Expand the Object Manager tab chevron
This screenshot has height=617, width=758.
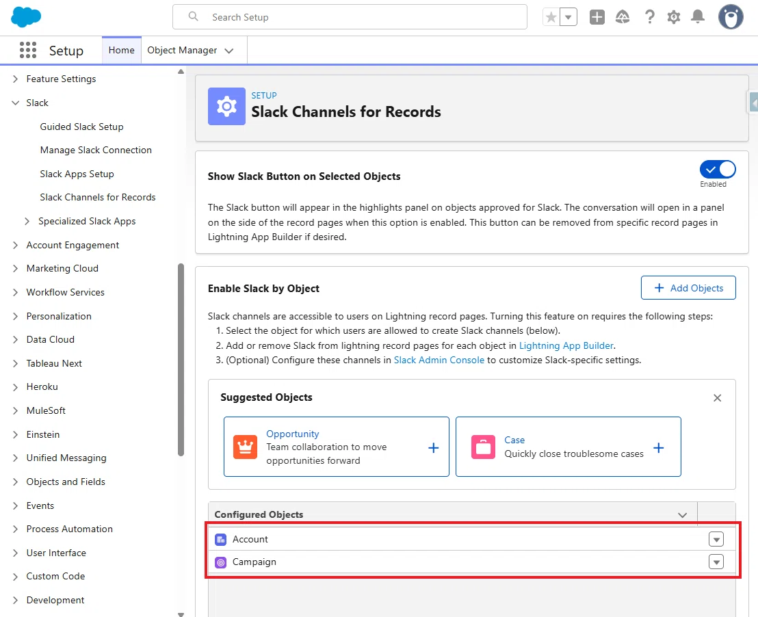pos(229,51)
